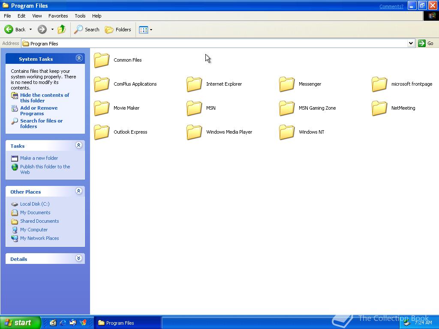This screenshot has width=439, height=329.
Task: Open the File menu
Action: click(x=7, y=16)
